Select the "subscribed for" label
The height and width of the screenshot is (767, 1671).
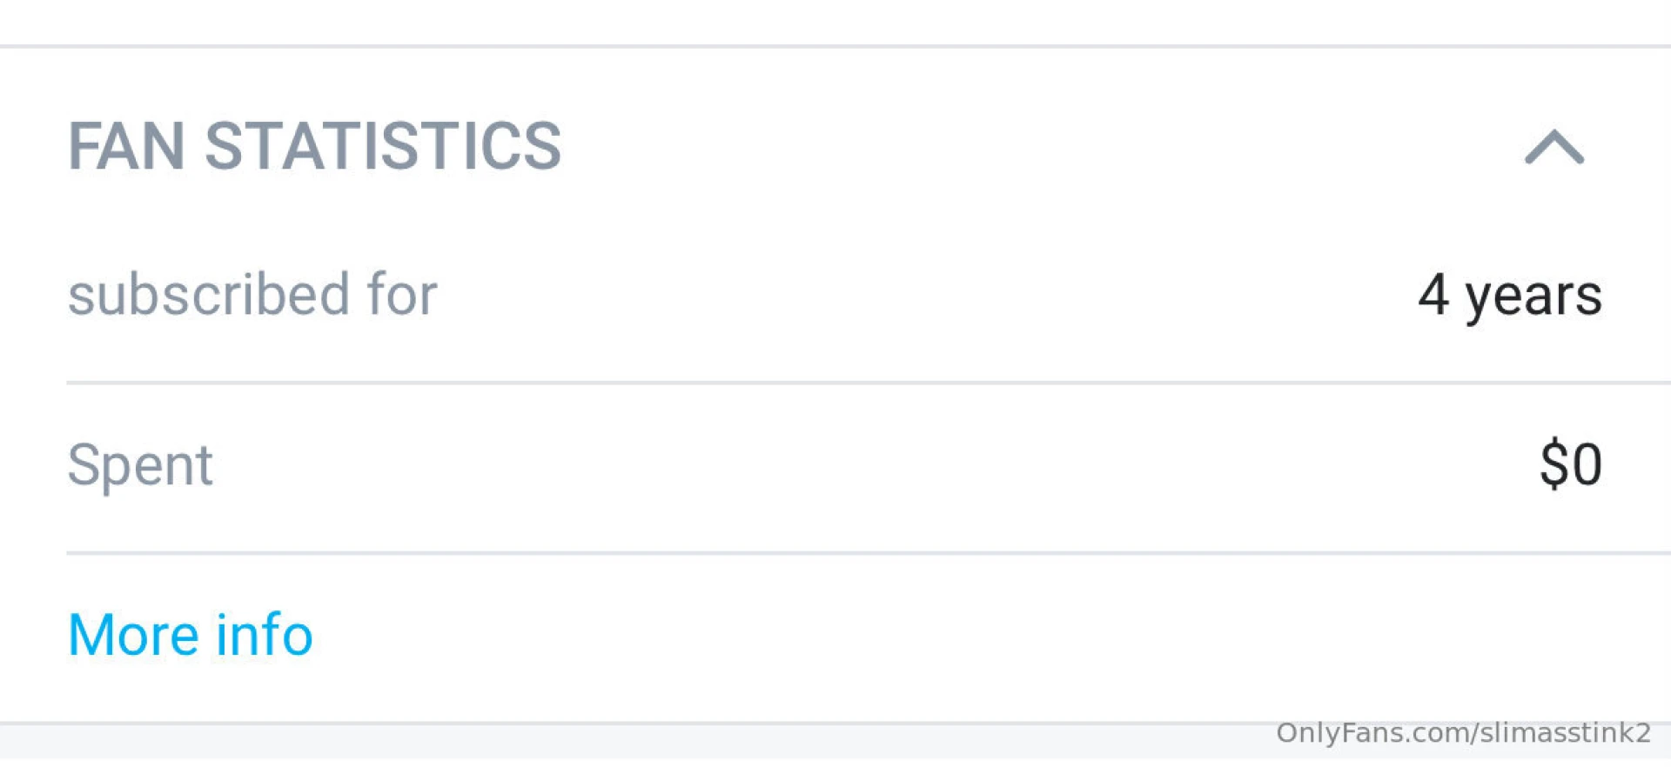point(252,294)
